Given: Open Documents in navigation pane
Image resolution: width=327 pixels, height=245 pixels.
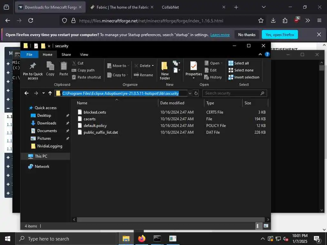Looking at the screenshot, I should click(x=47, y=131).
